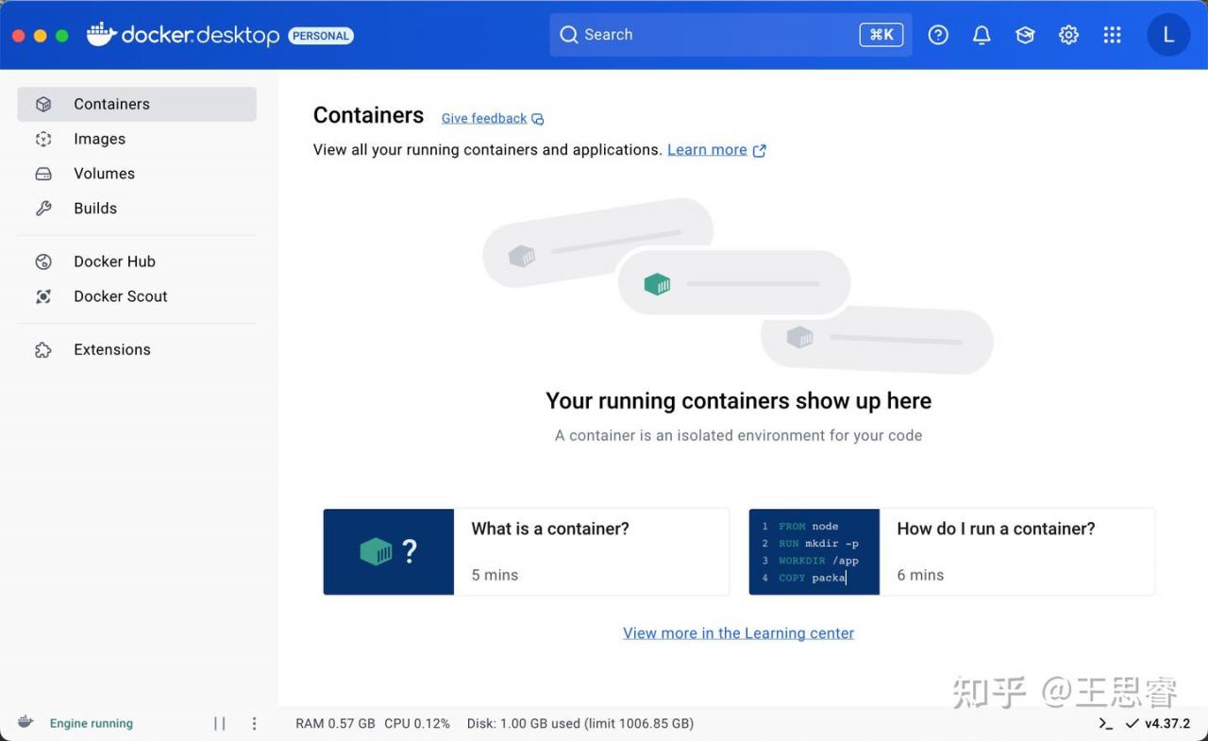Open the terminal icon in status bar
The width and height of the screenshot is (1208, 741).
[x=1105, y=724]
